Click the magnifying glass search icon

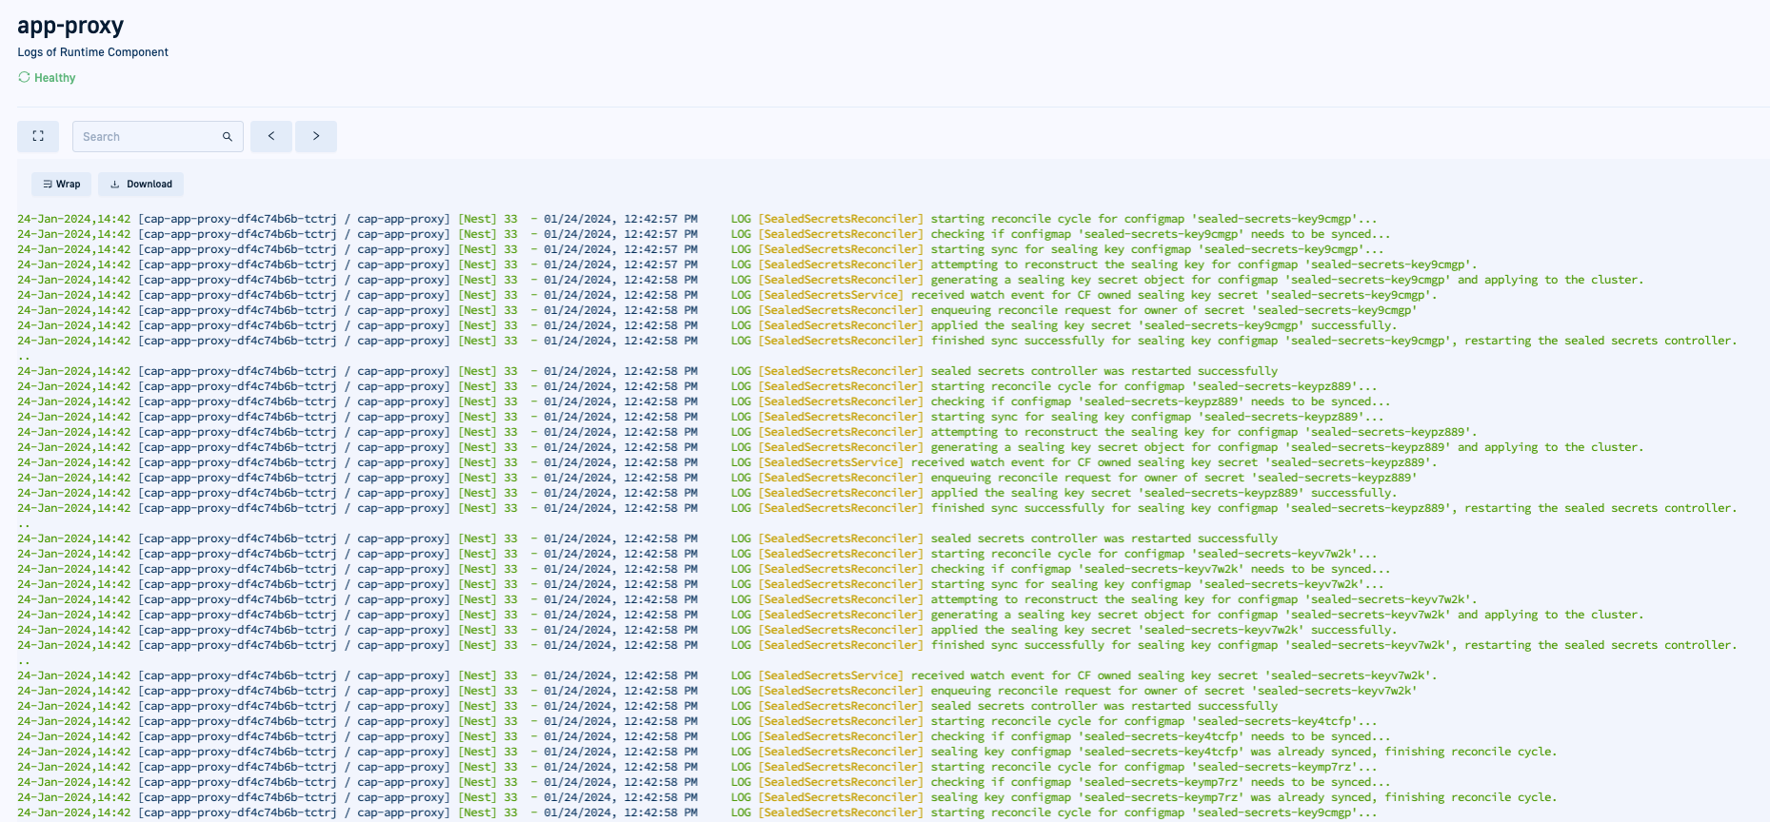coord(228,137)
